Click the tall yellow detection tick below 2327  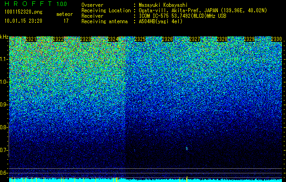(187, 179)
